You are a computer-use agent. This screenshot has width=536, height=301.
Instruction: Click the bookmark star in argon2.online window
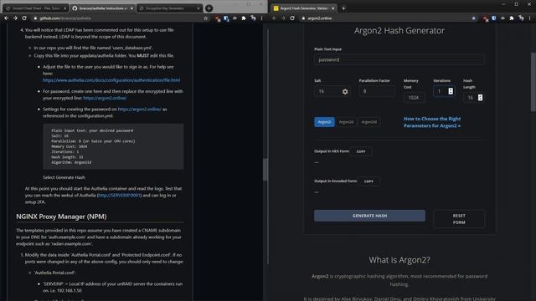(x=473, y=18)
